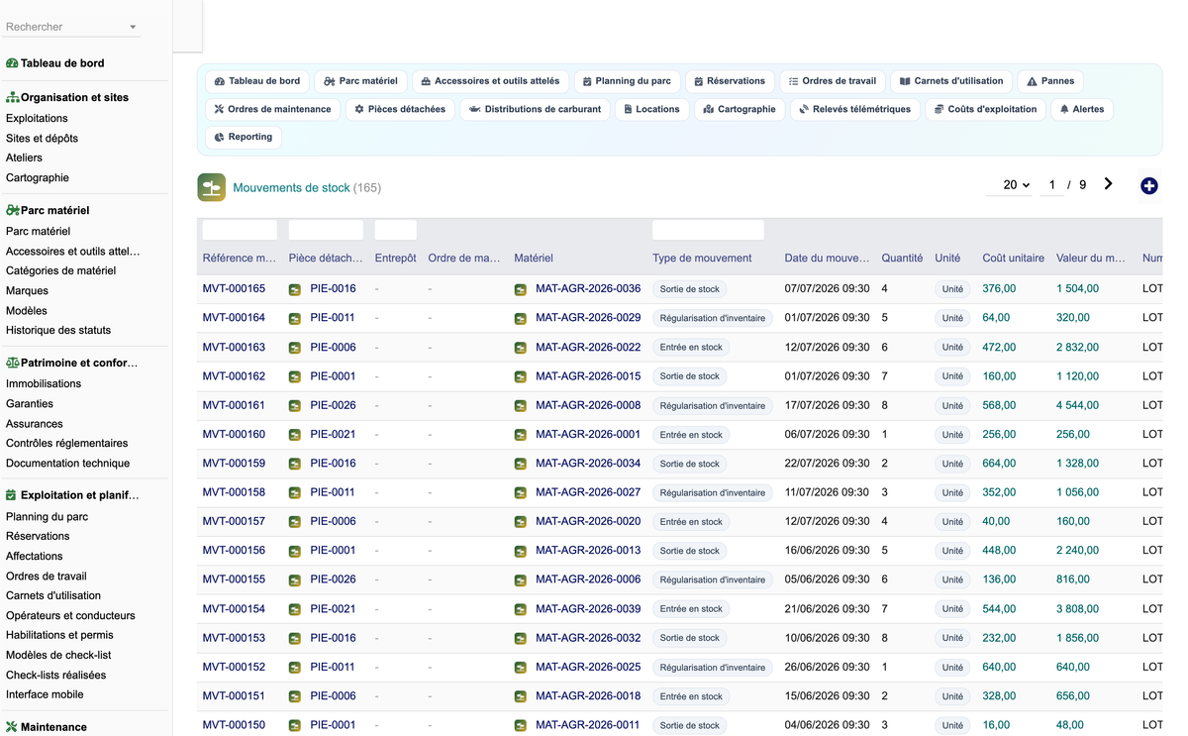Open MAT-AGR-2026-0036 material link
1188x736 pixels.
(588, 289)
